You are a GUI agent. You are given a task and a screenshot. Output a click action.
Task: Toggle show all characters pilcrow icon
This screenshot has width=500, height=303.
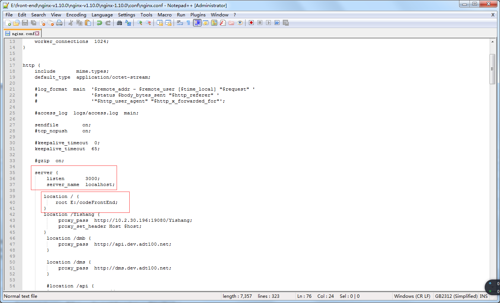coord(189,23)
